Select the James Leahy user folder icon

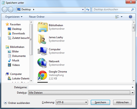tap(42, 39)
